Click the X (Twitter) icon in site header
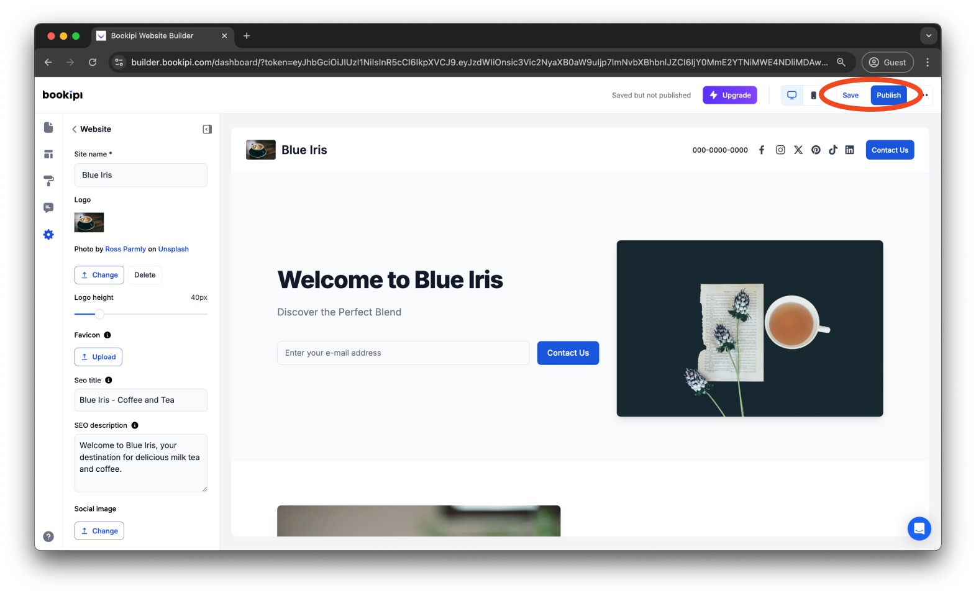 798,150
